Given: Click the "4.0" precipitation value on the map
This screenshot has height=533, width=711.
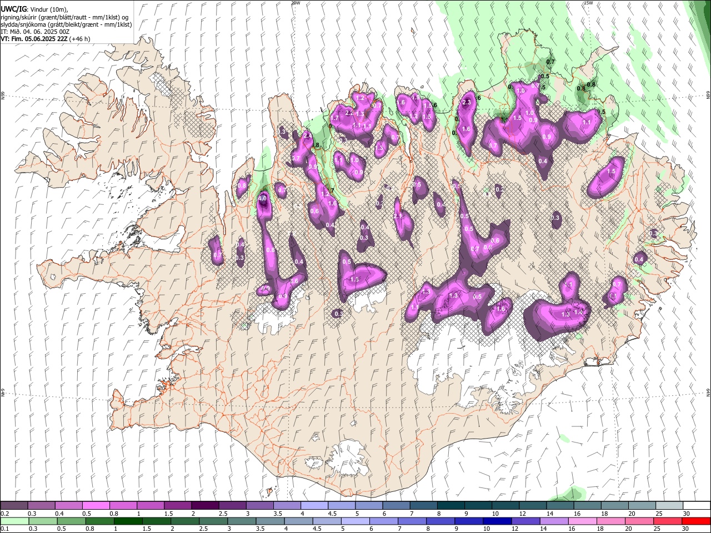Looking at the screenshot, I should pos(263,198).
